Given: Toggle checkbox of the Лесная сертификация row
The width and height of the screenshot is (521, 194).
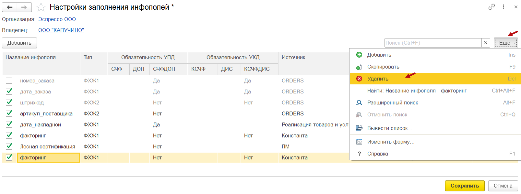Looking at the screenshot, I should tap(9, 146).
